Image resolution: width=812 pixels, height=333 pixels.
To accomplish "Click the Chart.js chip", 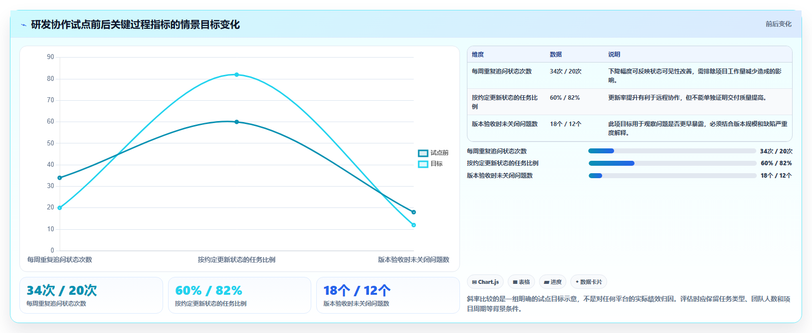I will coord(485,282).
